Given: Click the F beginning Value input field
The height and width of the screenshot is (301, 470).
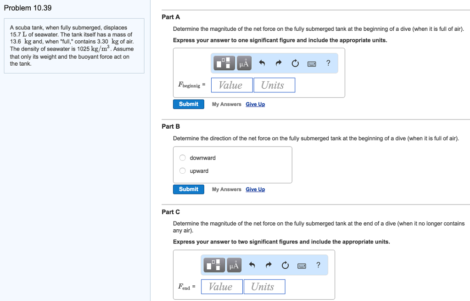Looking at the screenshot, I should pyautogui.click(x=232, y=85).
